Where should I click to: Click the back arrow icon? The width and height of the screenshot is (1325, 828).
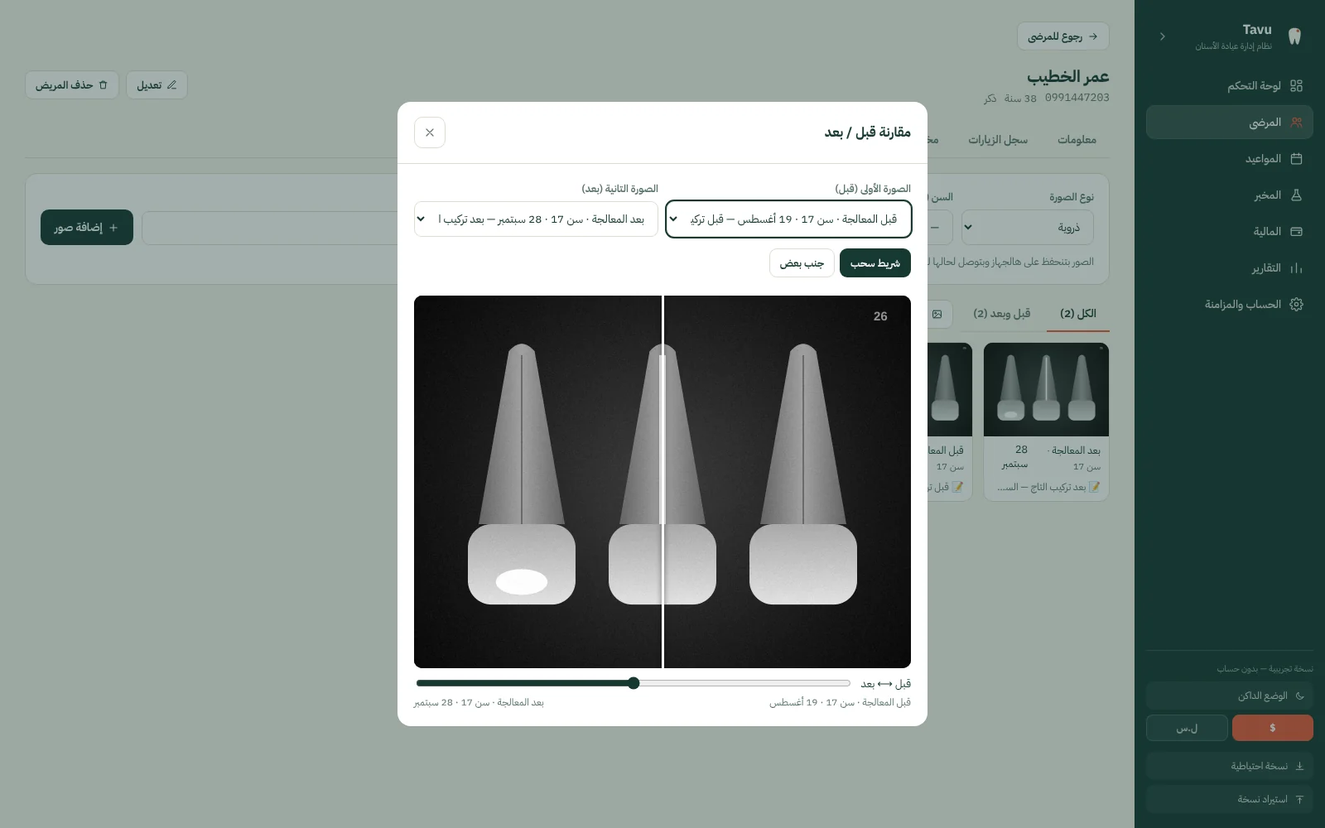point(1093,36)
